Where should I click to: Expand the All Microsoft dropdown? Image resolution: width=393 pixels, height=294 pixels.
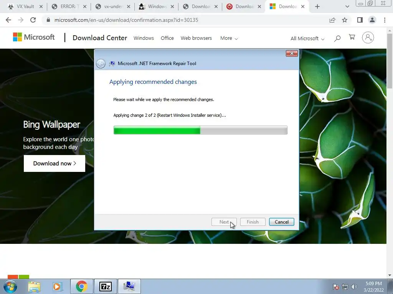307,39
